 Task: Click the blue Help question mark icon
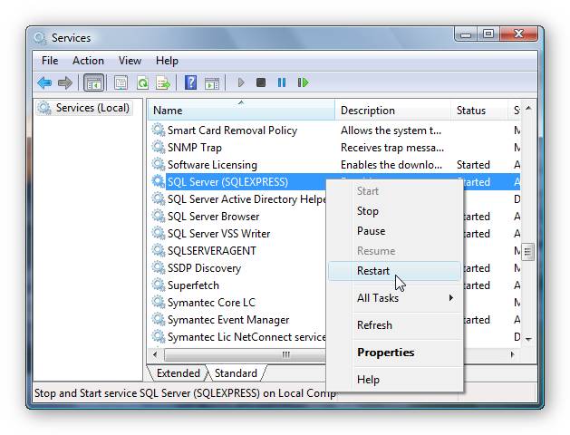tap(190, 82)
